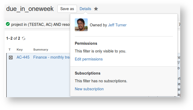
Task: Sort by the Key column header
Action: click(20, 50)
